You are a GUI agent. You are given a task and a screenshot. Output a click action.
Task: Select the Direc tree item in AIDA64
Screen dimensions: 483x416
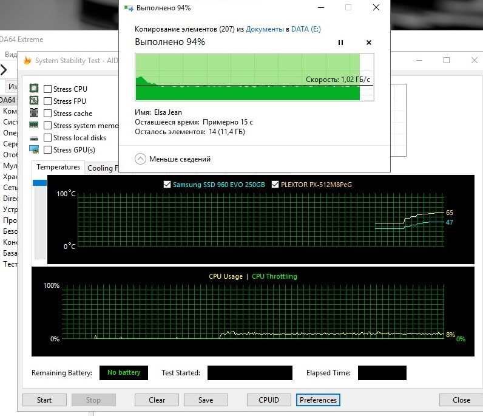point(10,199)
